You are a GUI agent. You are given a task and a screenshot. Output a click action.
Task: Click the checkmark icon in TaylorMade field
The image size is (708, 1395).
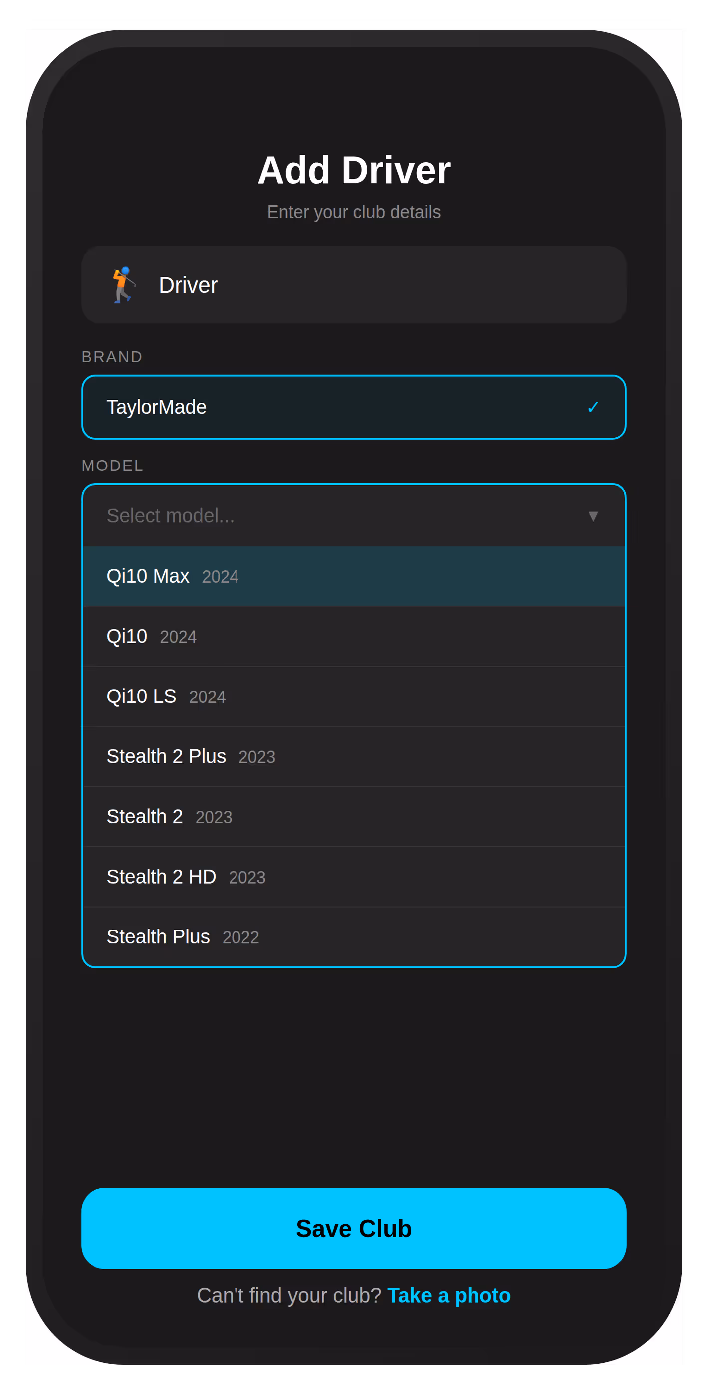point(593,407)
